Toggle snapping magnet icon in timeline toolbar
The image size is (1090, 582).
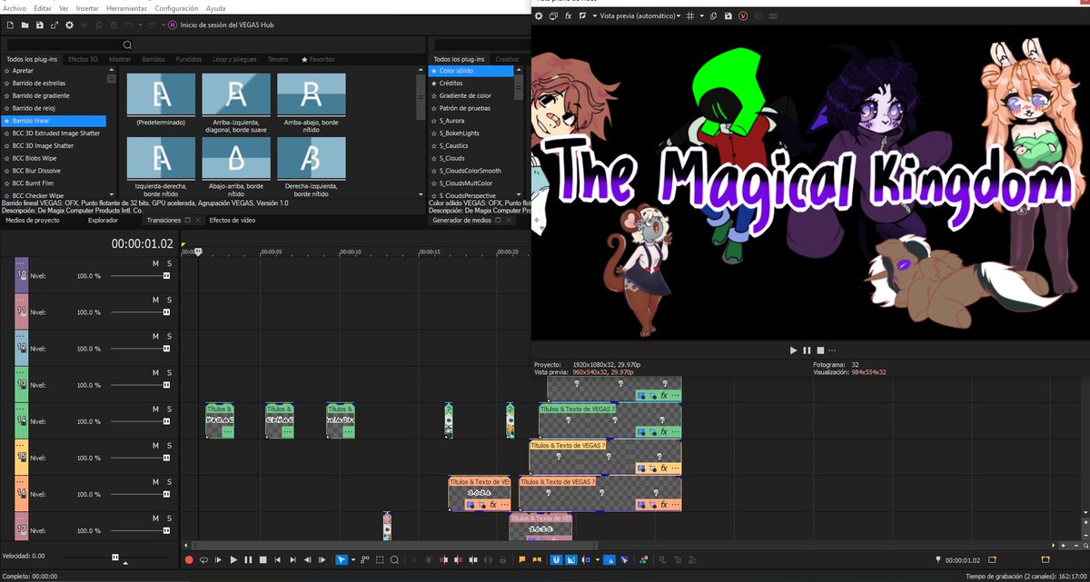(556, 560)
